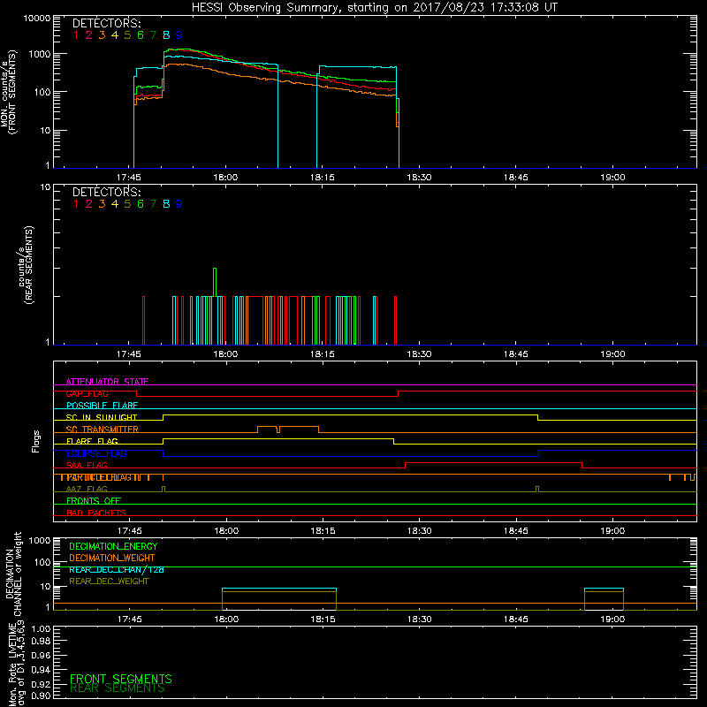This screenshot has width=707, height=707.
Task: Click the REAR_DEC_CHAN/128 legend label
Action: pyautogui.click(x=117, y=570)
